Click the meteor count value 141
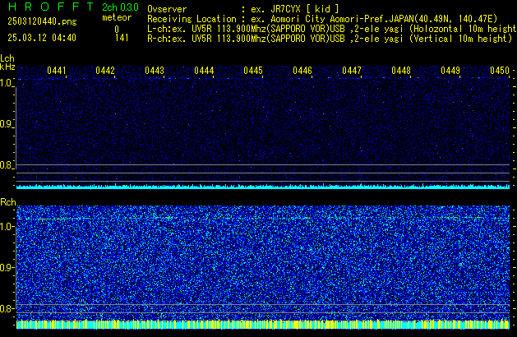Screen dimensions: 517x337 (122, 38)
